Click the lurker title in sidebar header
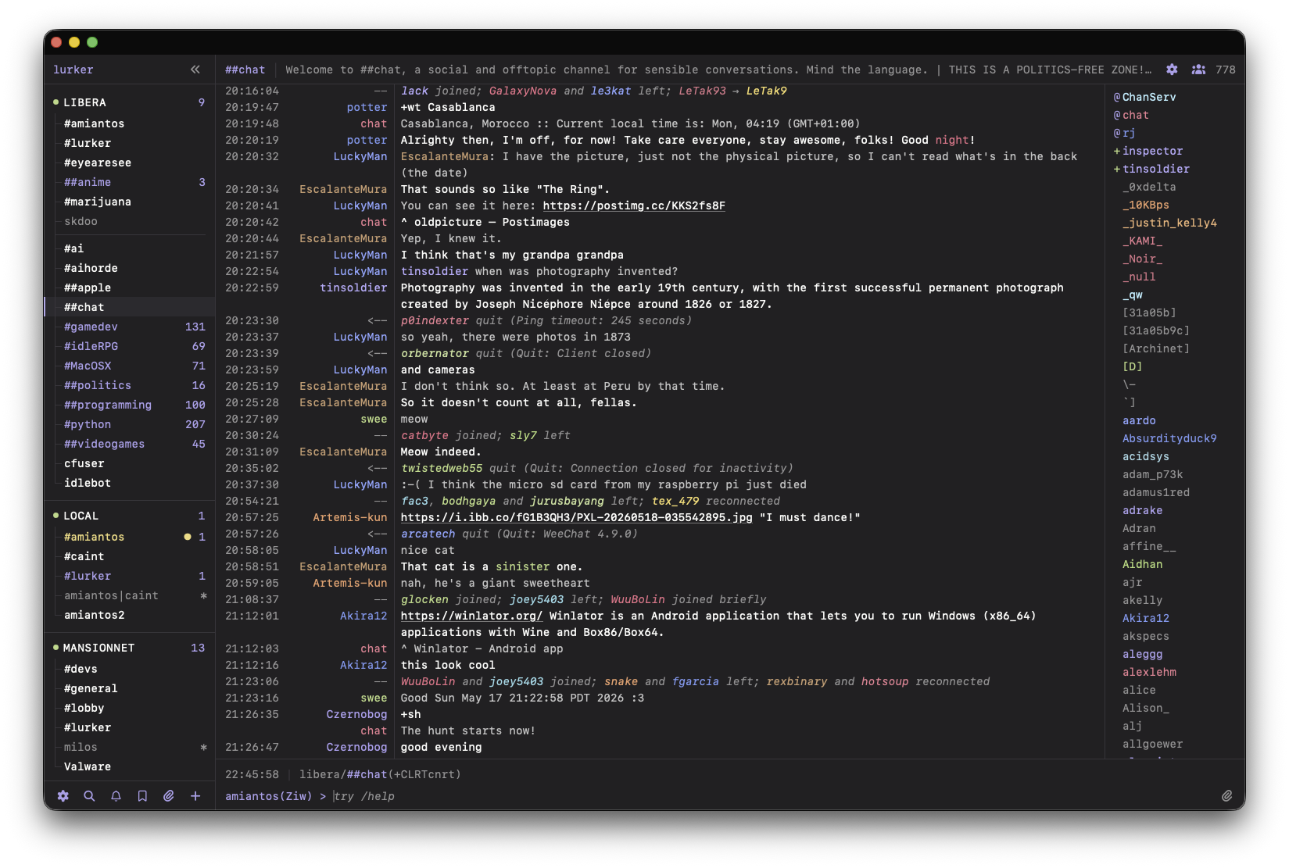This screenshot has height=868, width=1289. 73,70
